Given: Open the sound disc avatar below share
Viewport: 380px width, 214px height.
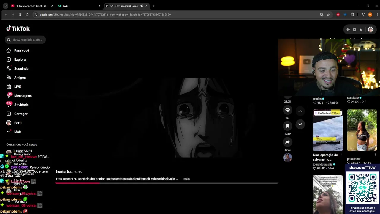Looking at the screenshot, I should coord(287,158).
